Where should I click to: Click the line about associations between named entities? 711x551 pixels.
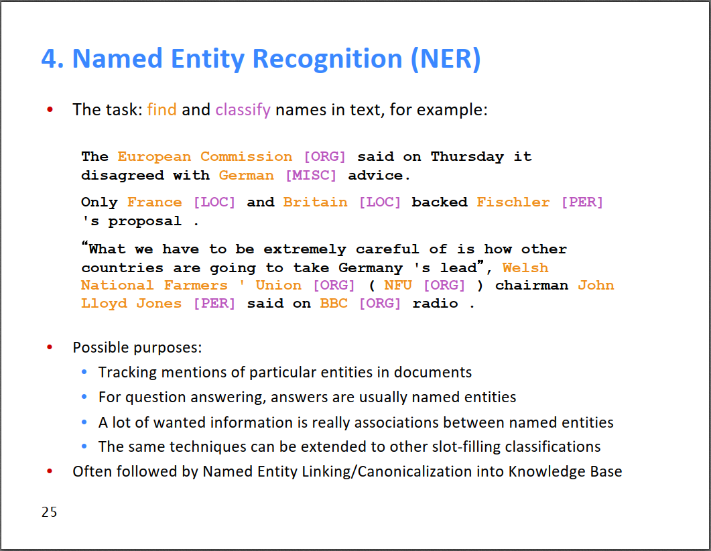[356, 423]
